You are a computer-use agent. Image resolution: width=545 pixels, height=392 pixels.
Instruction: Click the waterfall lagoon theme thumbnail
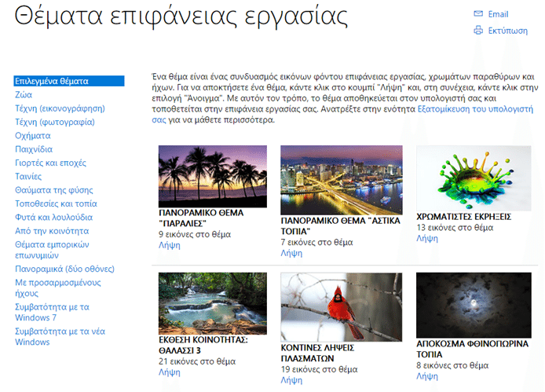213,304
